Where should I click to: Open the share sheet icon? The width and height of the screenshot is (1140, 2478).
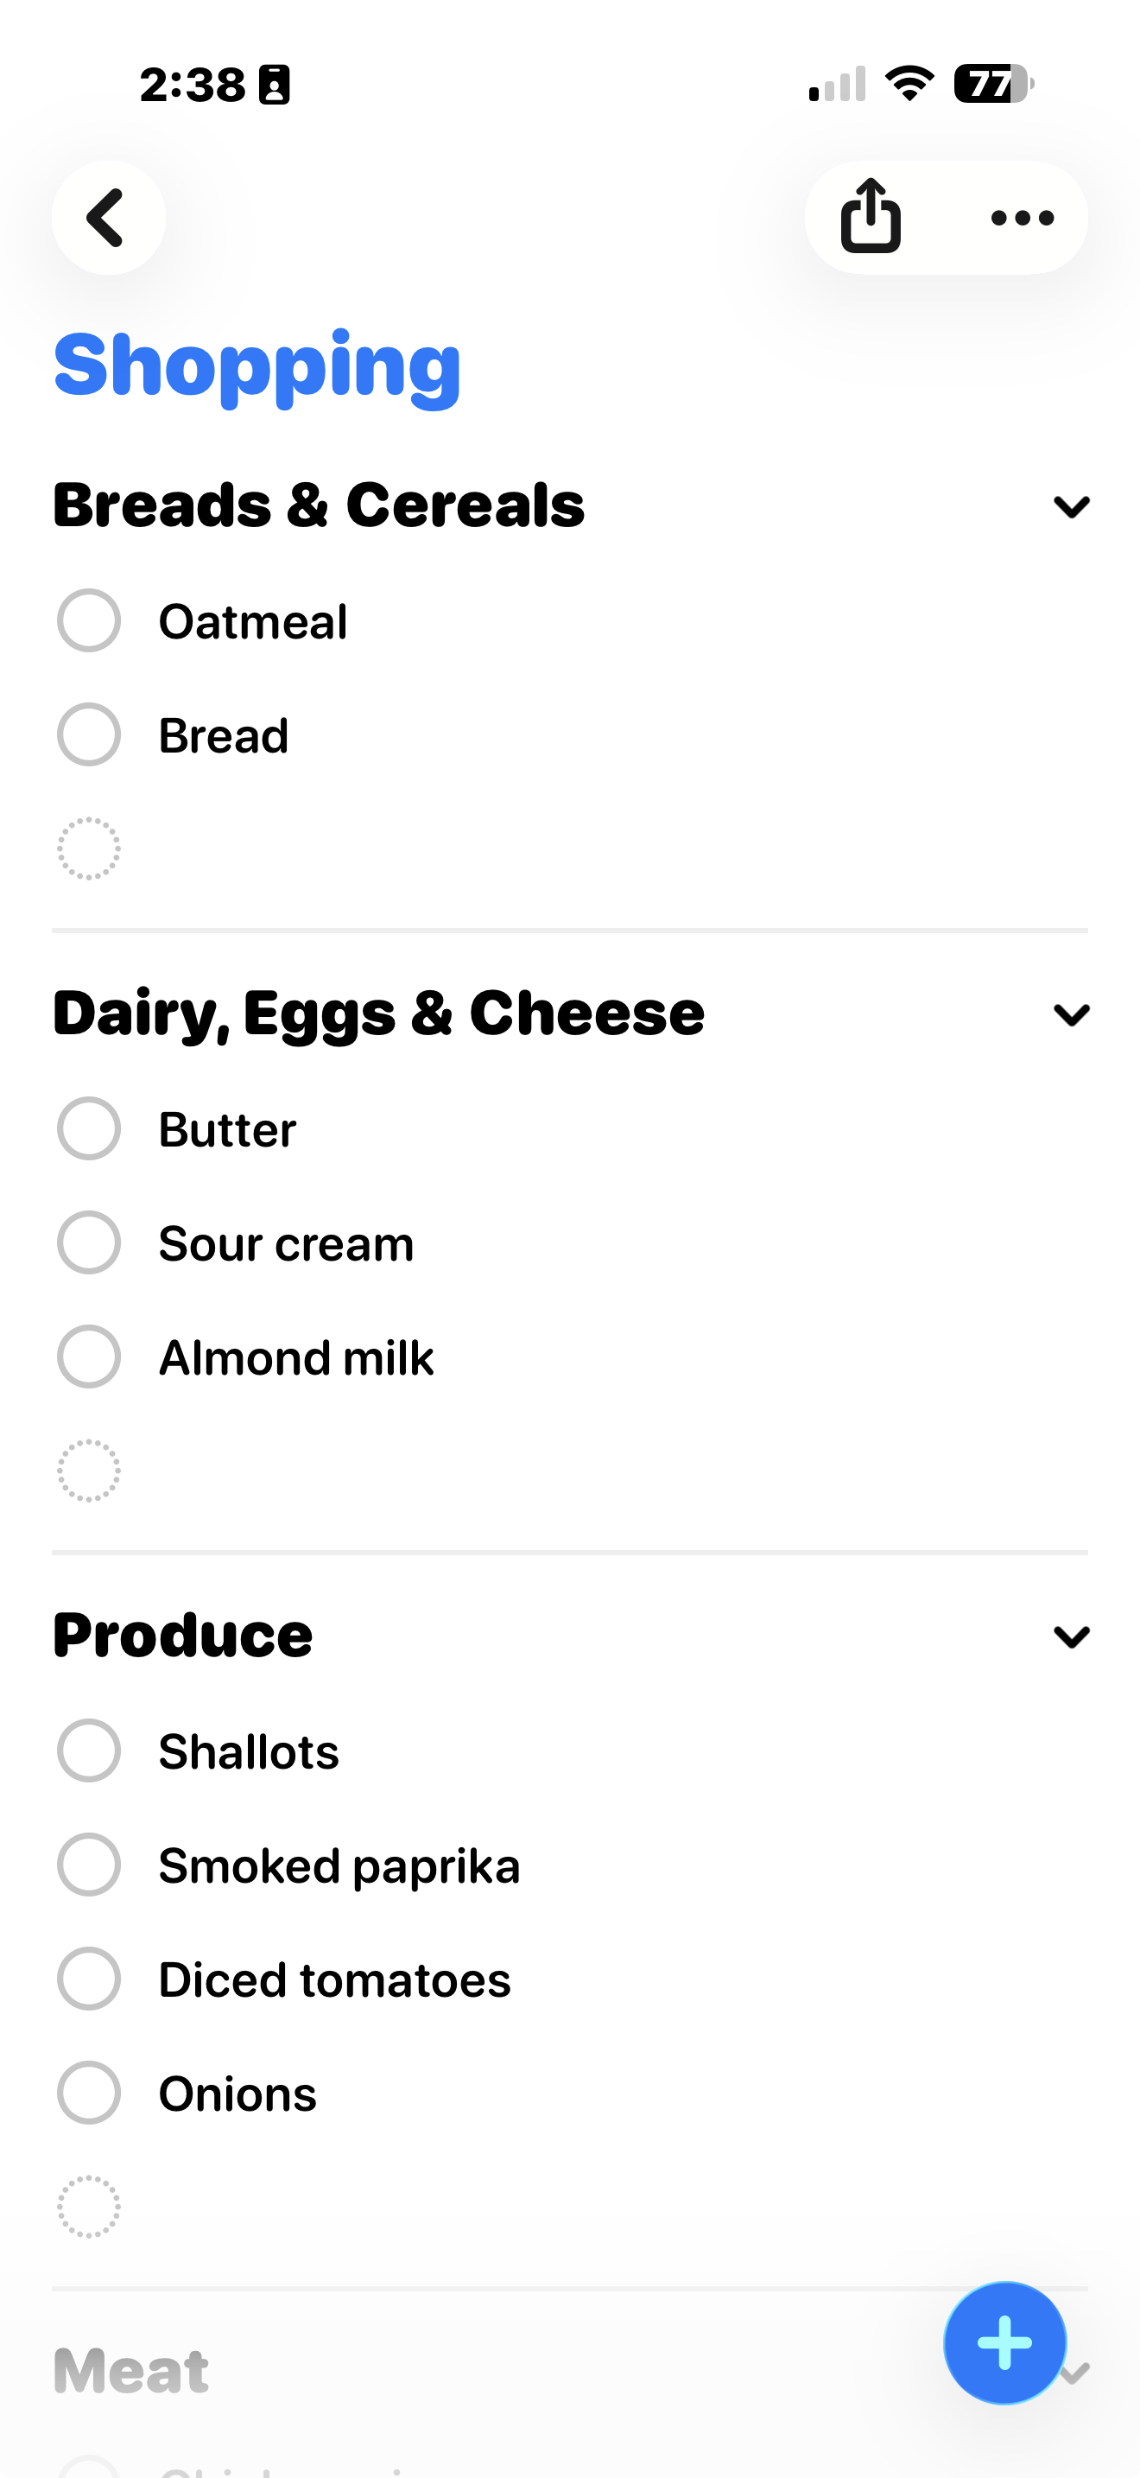pos(871,218)
